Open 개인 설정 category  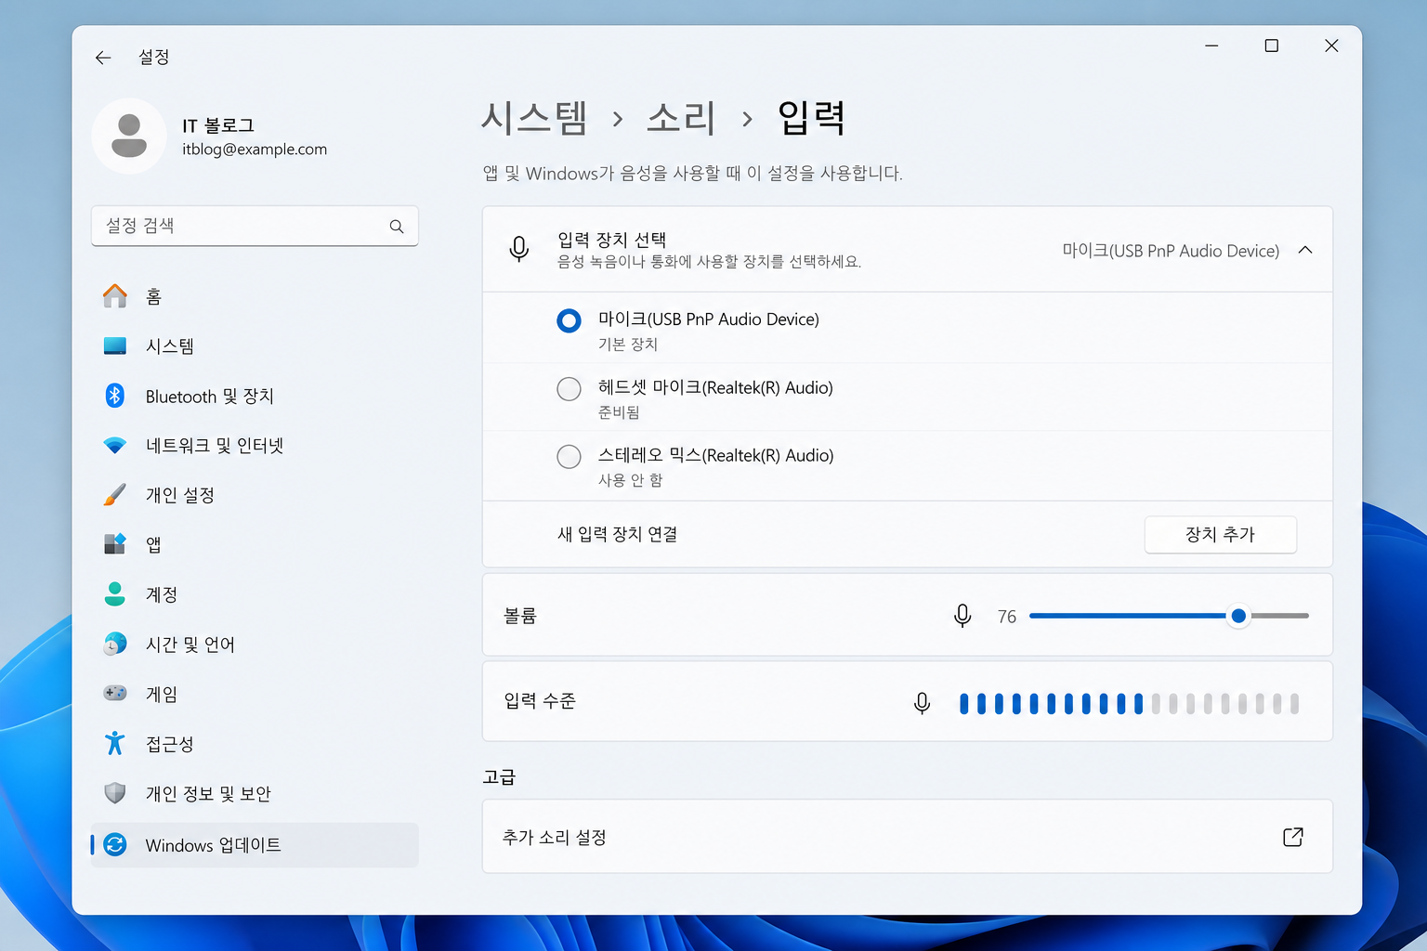255,495
